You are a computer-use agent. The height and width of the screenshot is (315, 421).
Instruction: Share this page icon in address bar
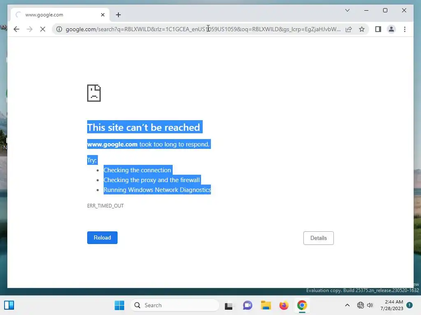coord(349,29)
